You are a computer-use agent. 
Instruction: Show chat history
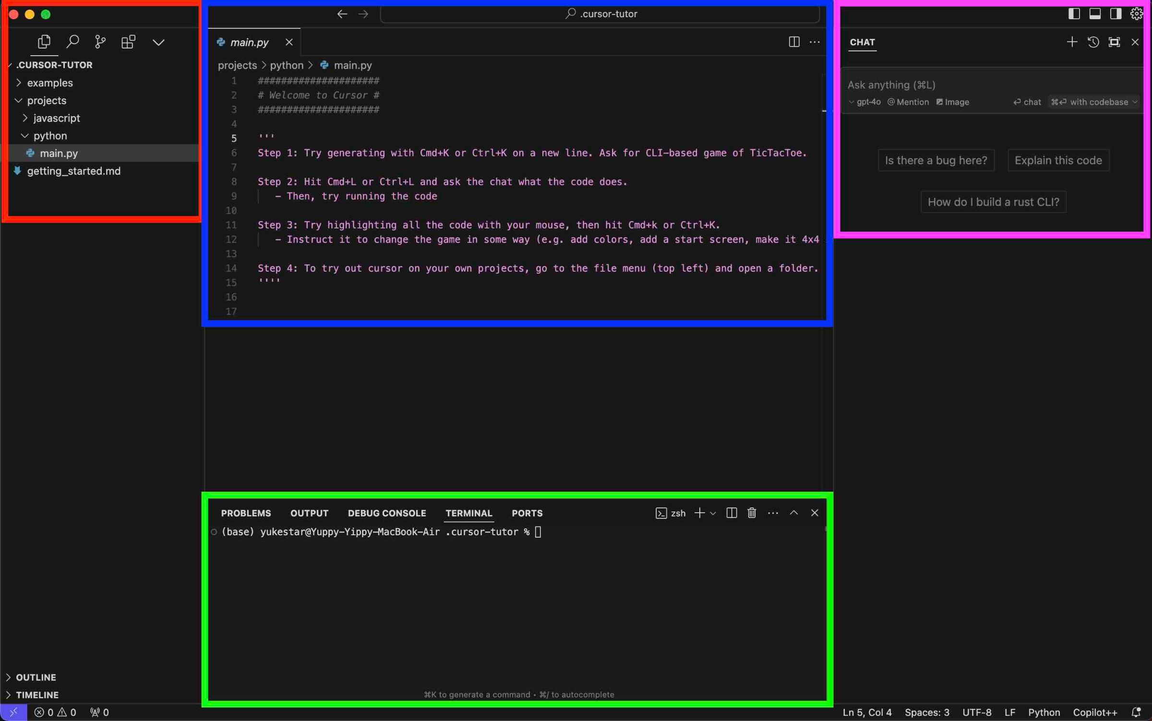(x=1093, y=42)
